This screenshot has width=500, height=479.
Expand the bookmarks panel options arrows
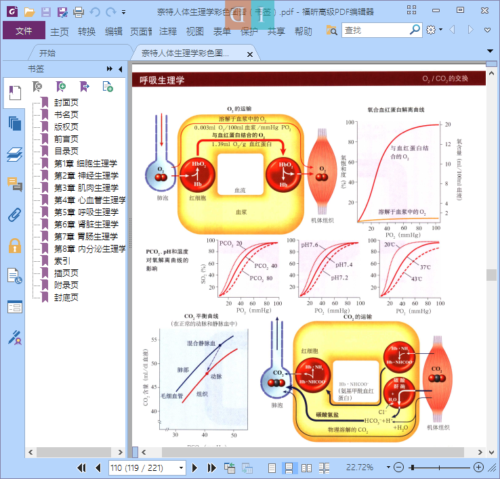coord(110,69)
